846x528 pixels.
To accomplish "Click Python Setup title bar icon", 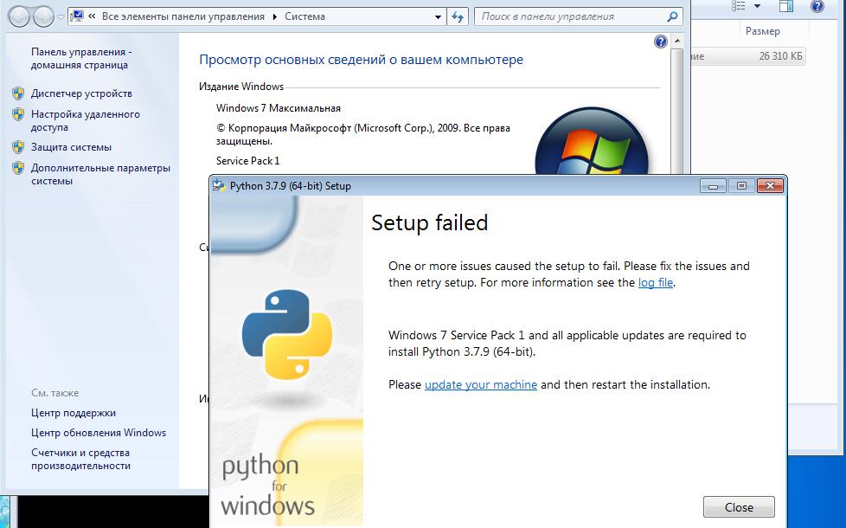I will click(x=219, y=186).
